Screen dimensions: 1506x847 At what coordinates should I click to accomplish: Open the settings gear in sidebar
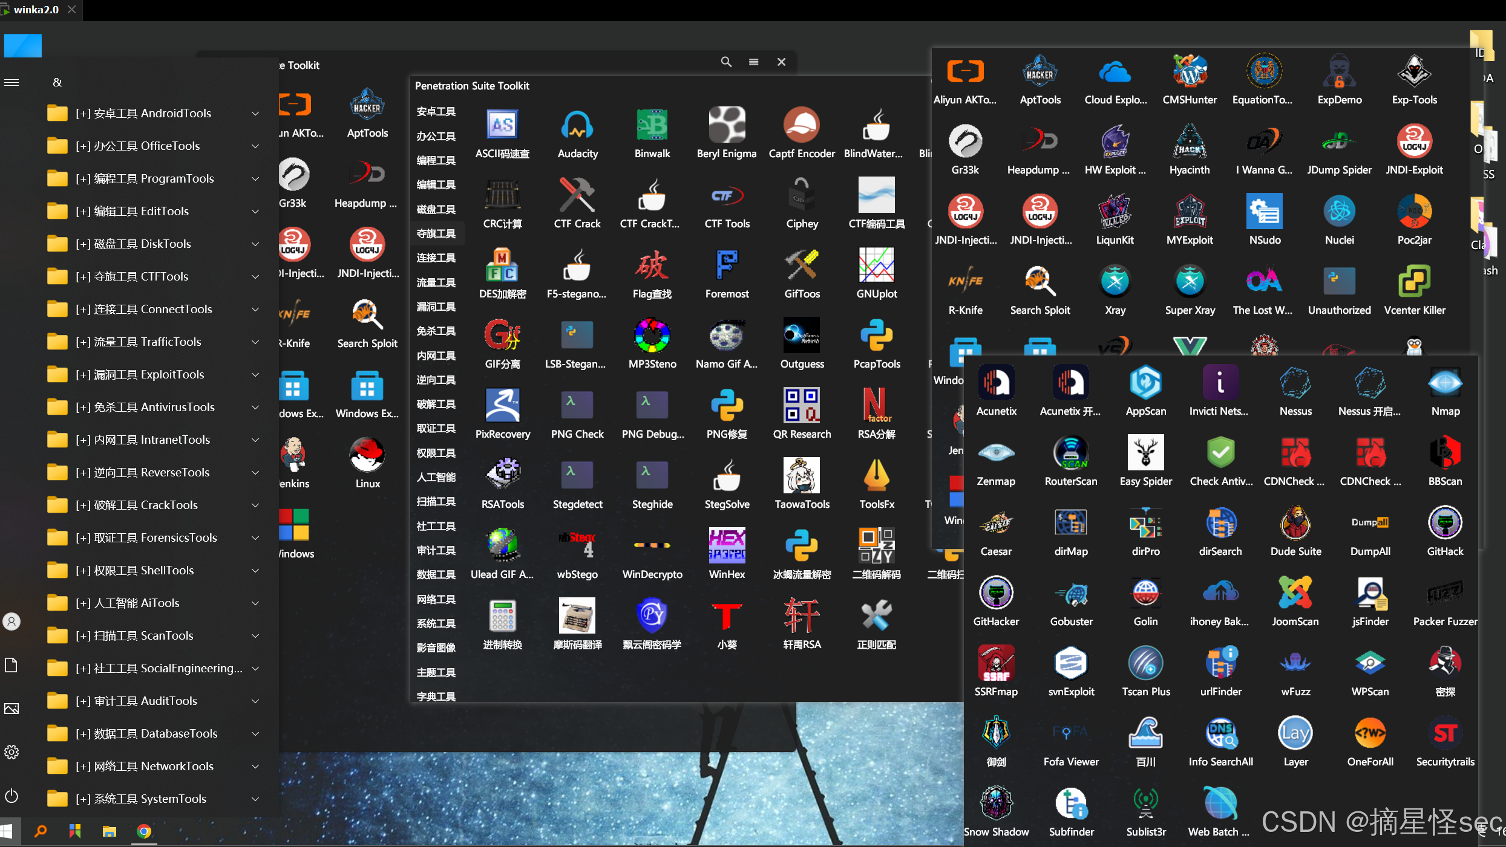coord(11,752)
